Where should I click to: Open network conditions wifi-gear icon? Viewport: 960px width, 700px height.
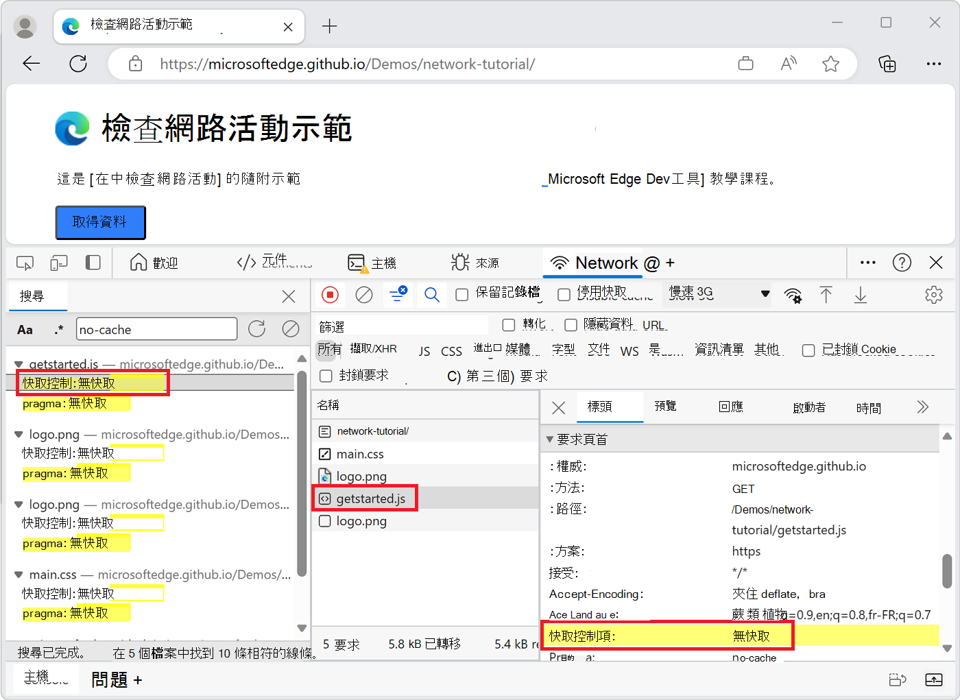793,295
